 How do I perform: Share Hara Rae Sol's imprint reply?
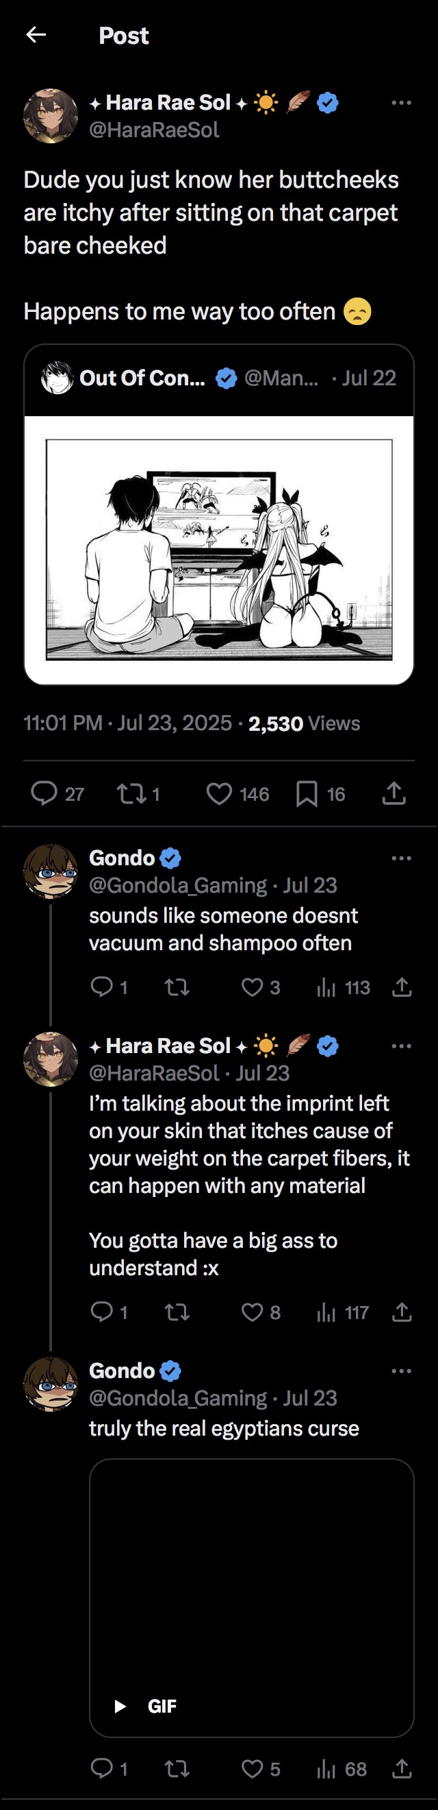[x=402, y=1312]
